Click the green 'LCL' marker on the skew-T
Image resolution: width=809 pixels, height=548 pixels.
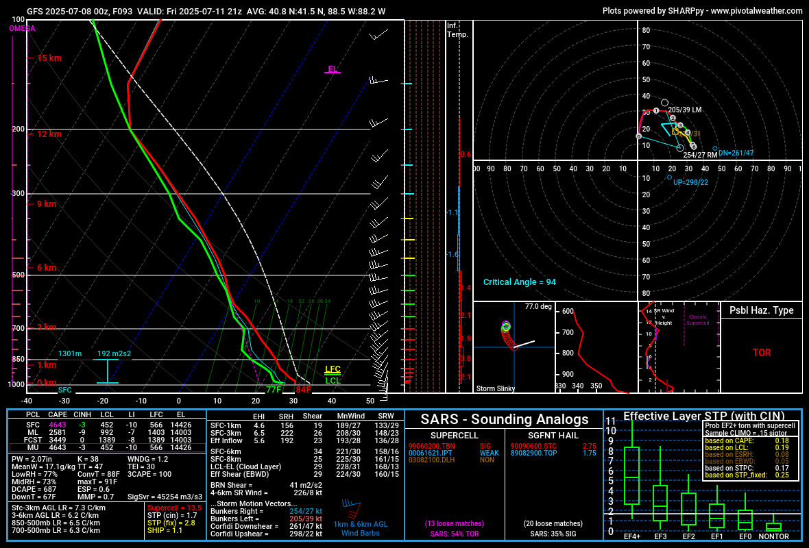point(333,380)
